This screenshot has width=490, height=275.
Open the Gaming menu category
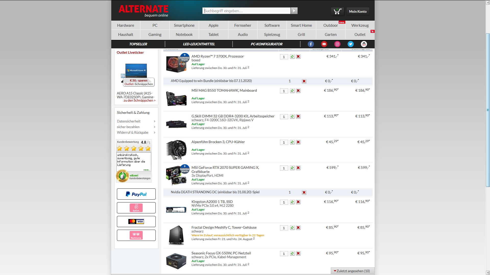coord(155,34)
